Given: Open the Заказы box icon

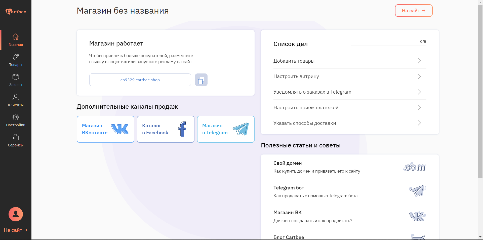Looking at the screenshot, I should pyautogui.click(x=16, y=77).
